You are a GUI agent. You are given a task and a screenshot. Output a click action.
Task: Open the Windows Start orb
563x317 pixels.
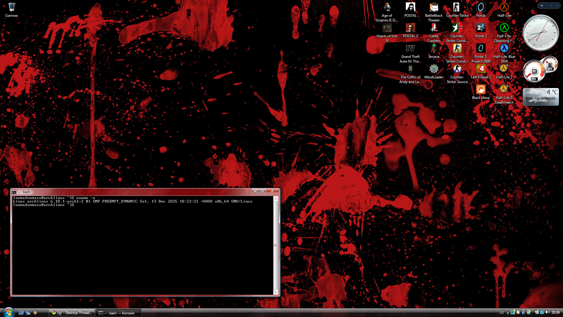9,312
